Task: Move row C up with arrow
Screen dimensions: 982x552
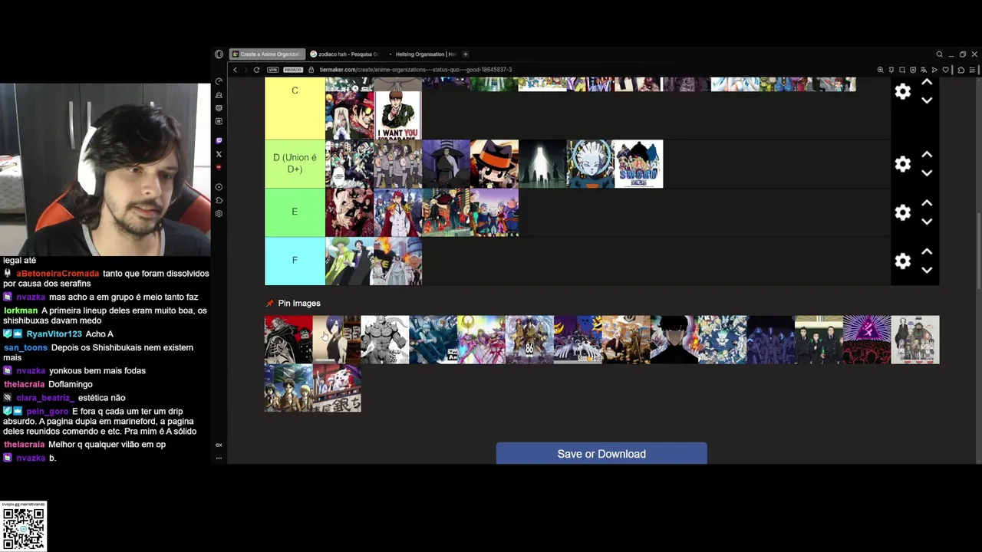Action: pyautogui.click(x=927, y=82)
